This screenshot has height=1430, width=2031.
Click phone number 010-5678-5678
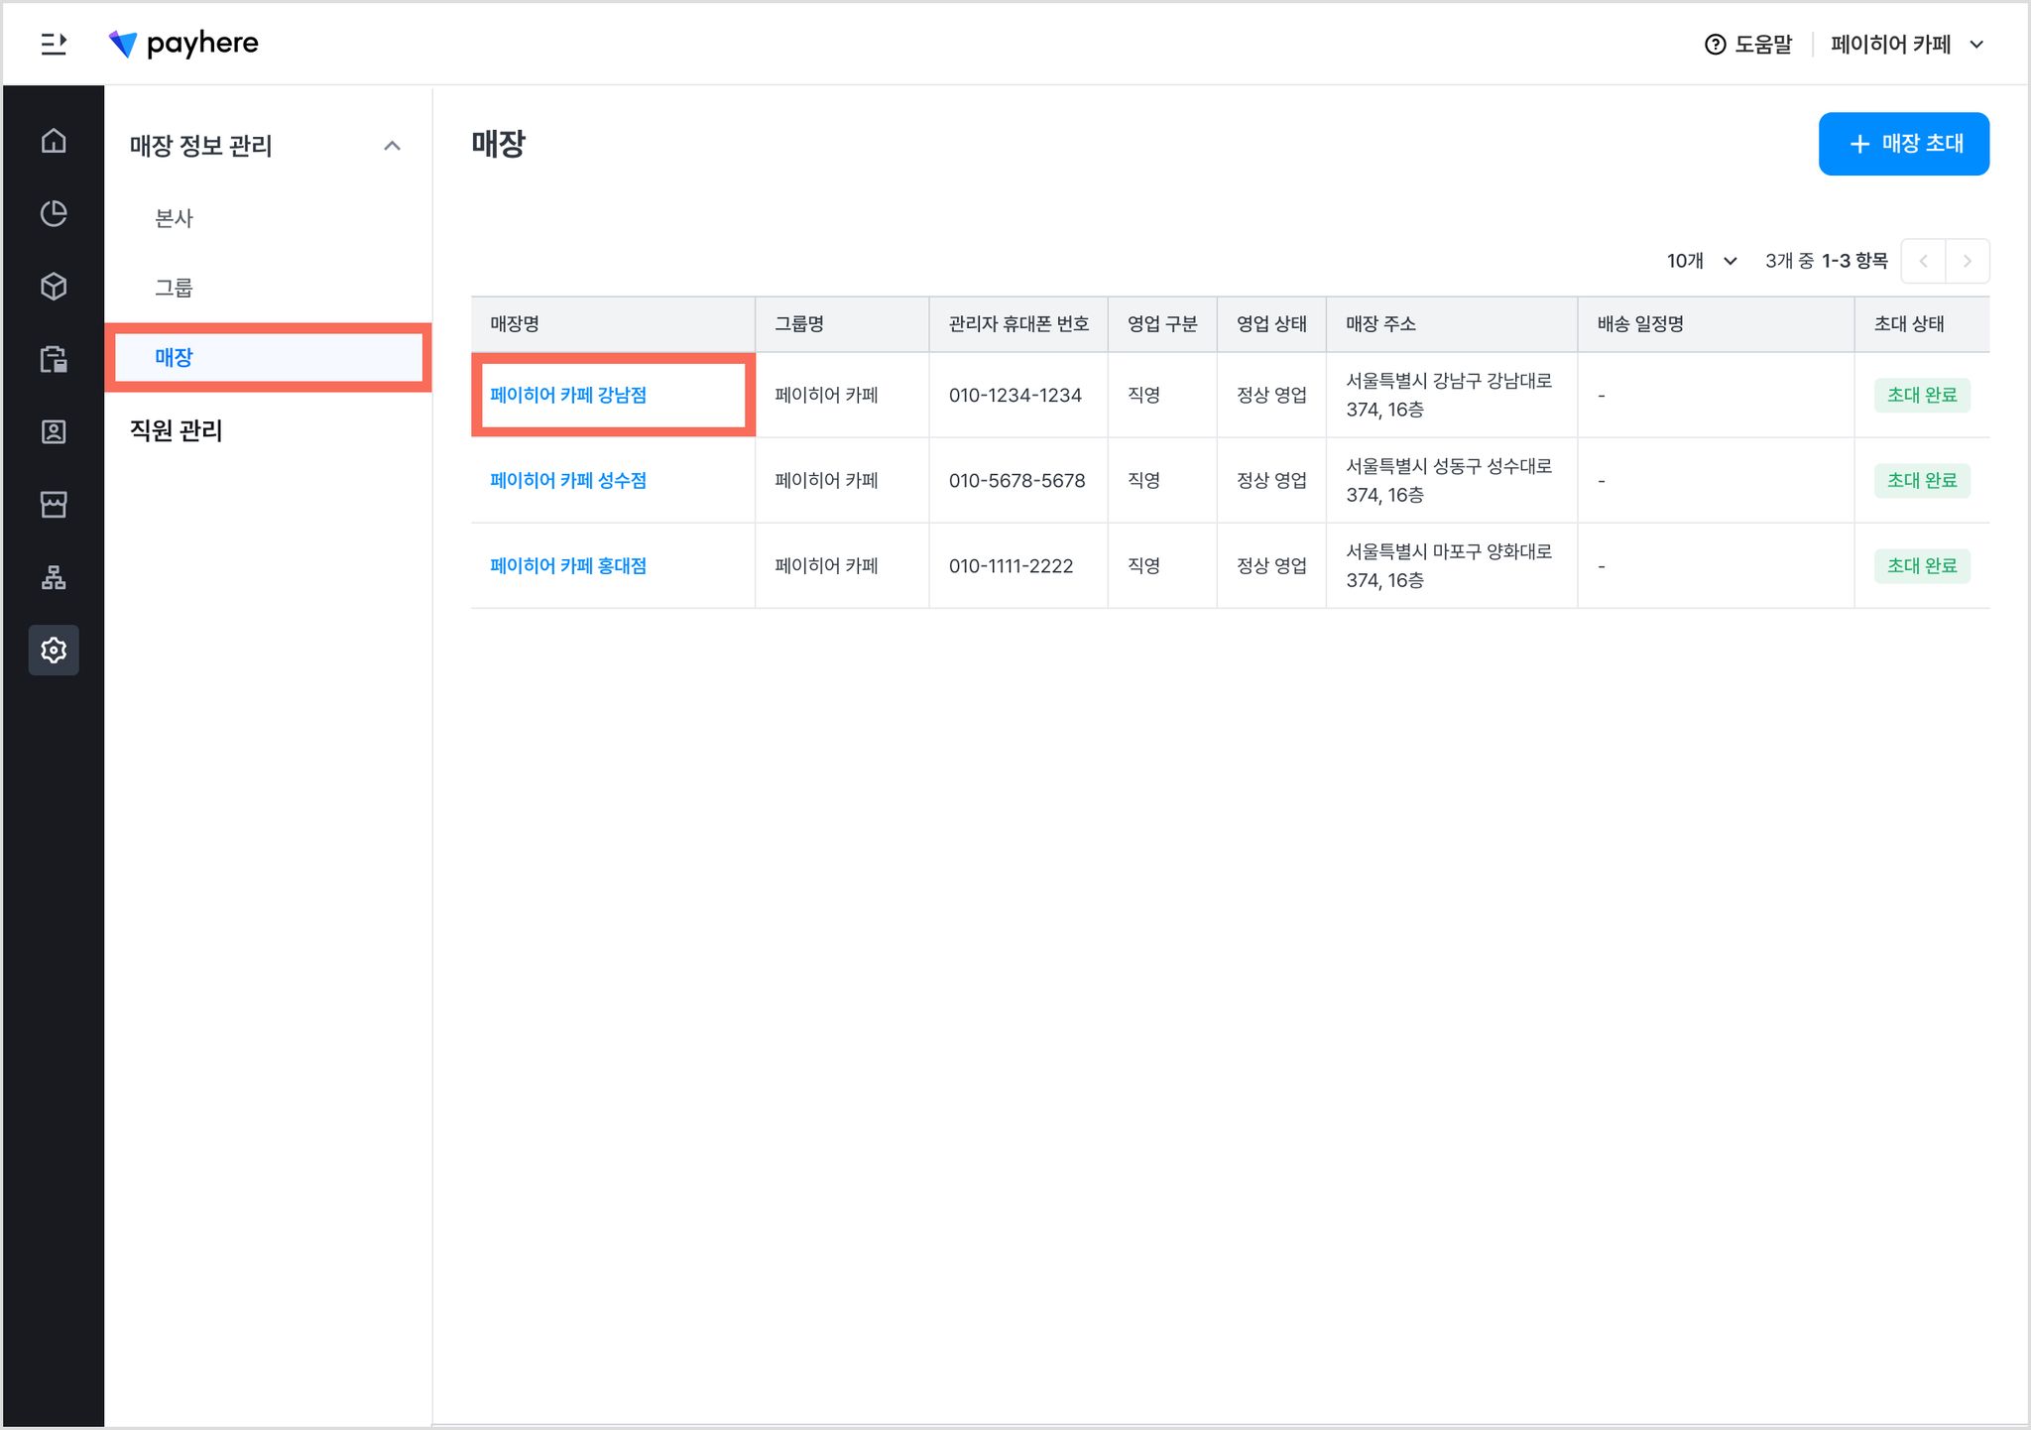[x=1017, y=480]
